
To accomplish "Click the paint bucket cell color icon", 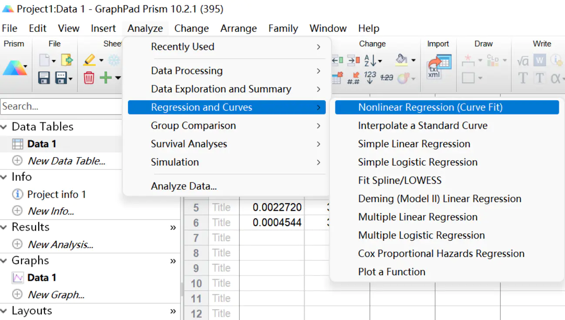I will point(401,59).
